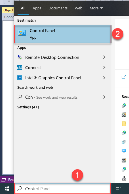Click the magnifier icon in search box

tap(20, 189)
